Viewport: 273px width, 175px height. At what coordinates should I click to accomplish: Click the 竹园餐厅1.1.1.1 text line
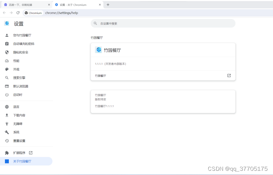[x=104, y=106]
